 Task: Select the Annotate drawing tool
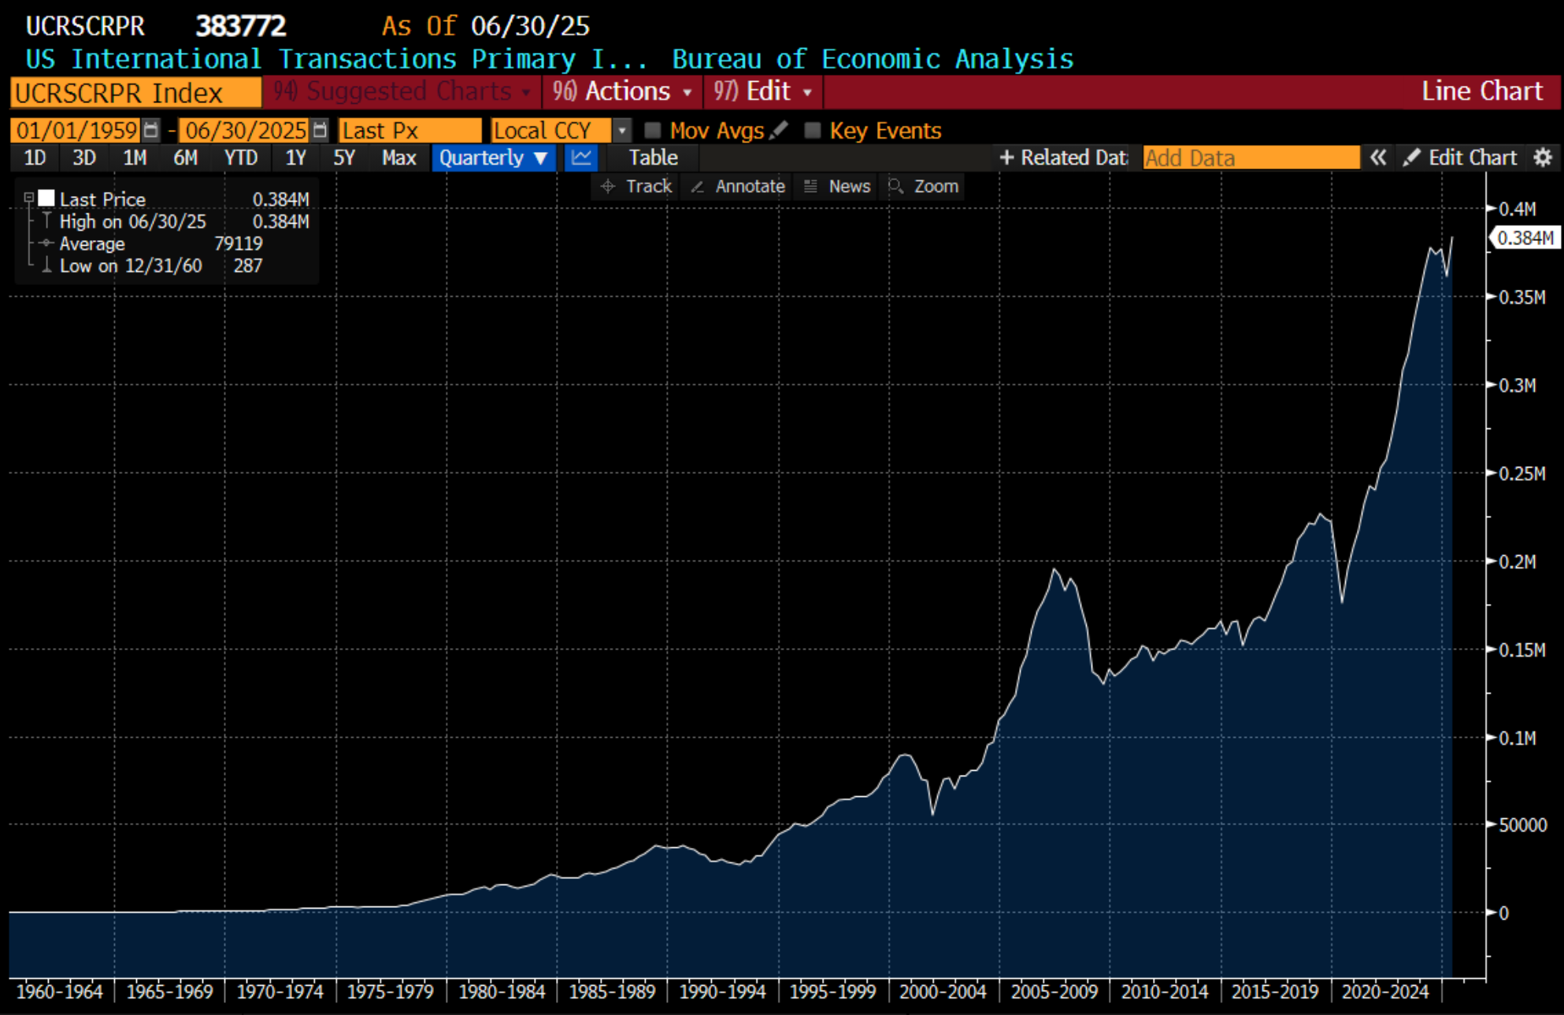pos(737,187)
